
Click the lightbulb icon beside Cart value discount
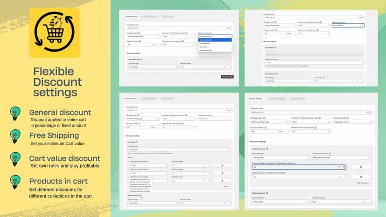(15, 159)
